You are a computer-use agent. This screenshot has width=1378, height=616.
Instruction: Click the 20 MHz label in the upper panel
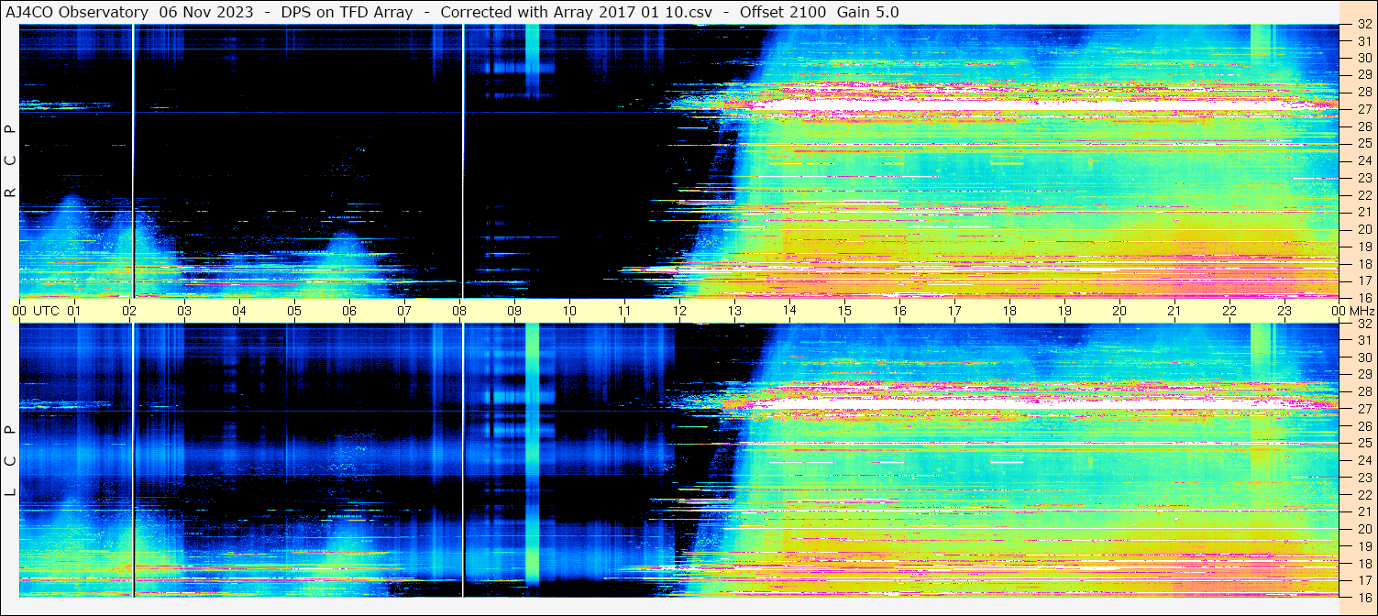(x=1363, y=229)
